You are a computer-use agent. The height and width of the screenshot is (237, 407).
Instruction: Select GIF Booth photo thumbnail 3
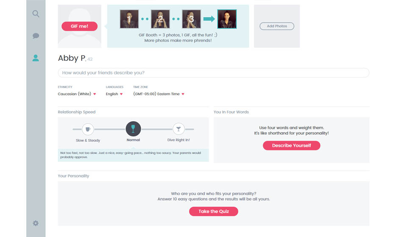[x=191, y=19]
